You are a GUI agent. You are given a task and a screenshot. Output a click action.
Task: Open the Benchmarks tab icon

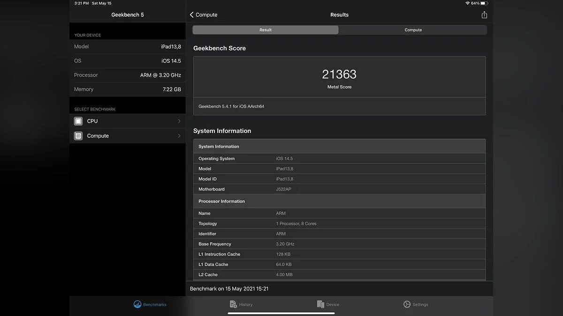click(x=137, y=304)
